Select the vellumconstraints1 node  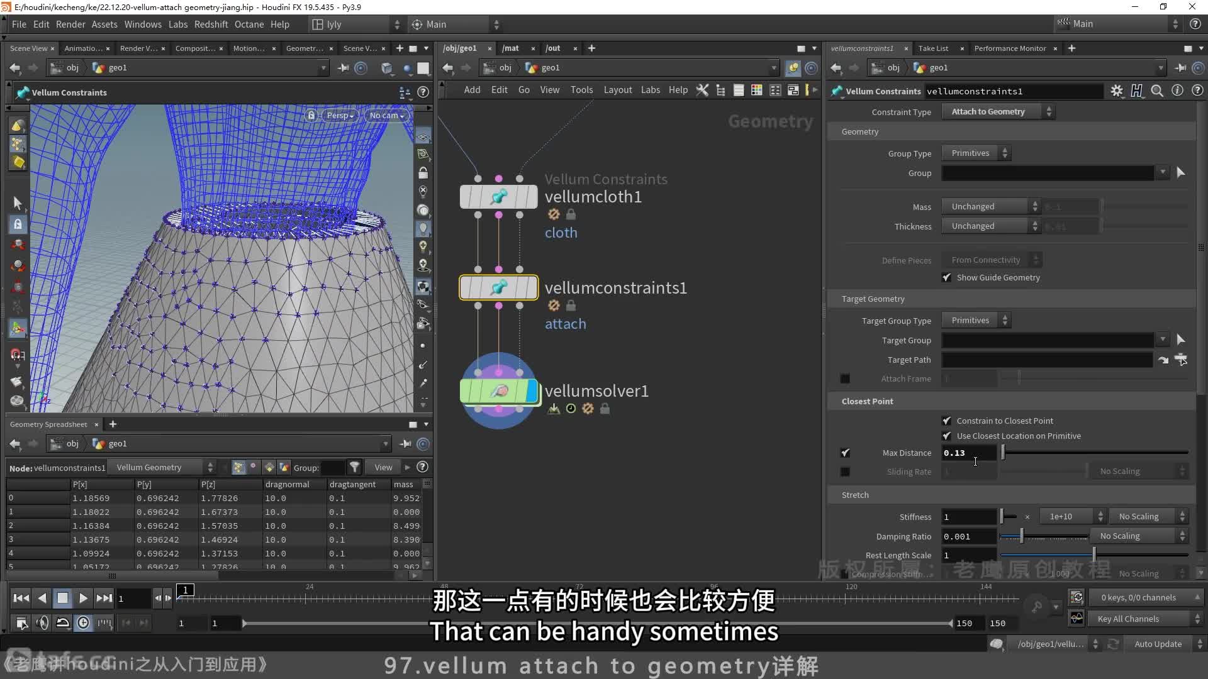point(499,288)
